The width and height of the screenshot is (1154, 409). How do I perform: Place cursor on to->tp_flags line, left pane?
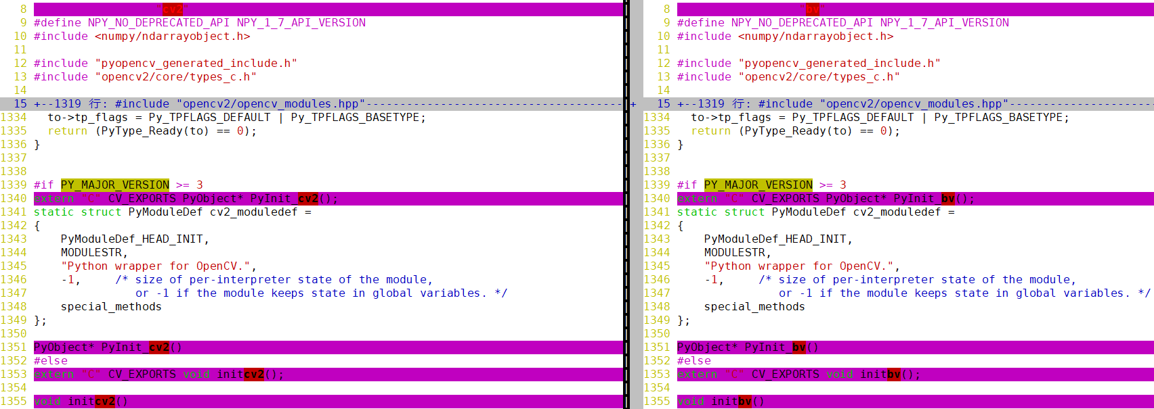[237, 118]
